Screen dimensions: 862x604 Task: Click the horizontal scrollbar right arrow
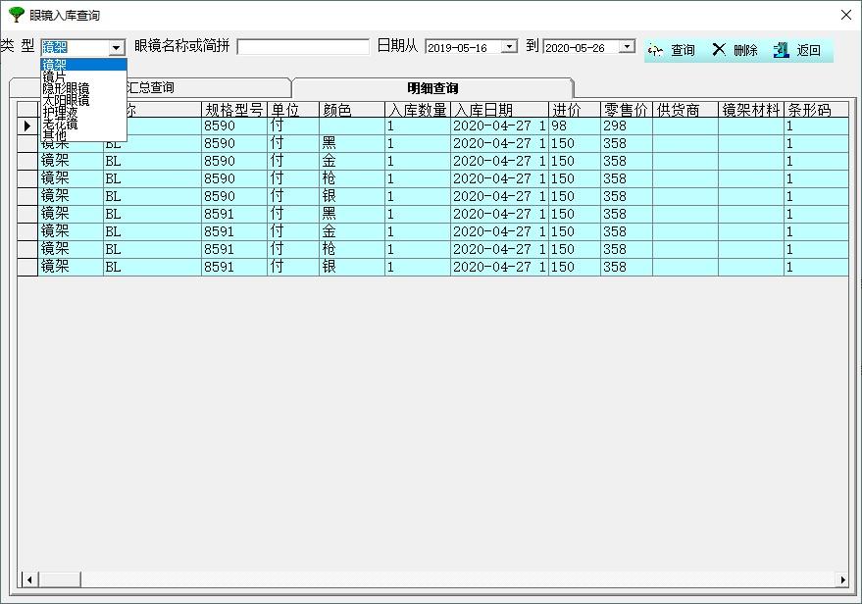[x=841, y=579]
